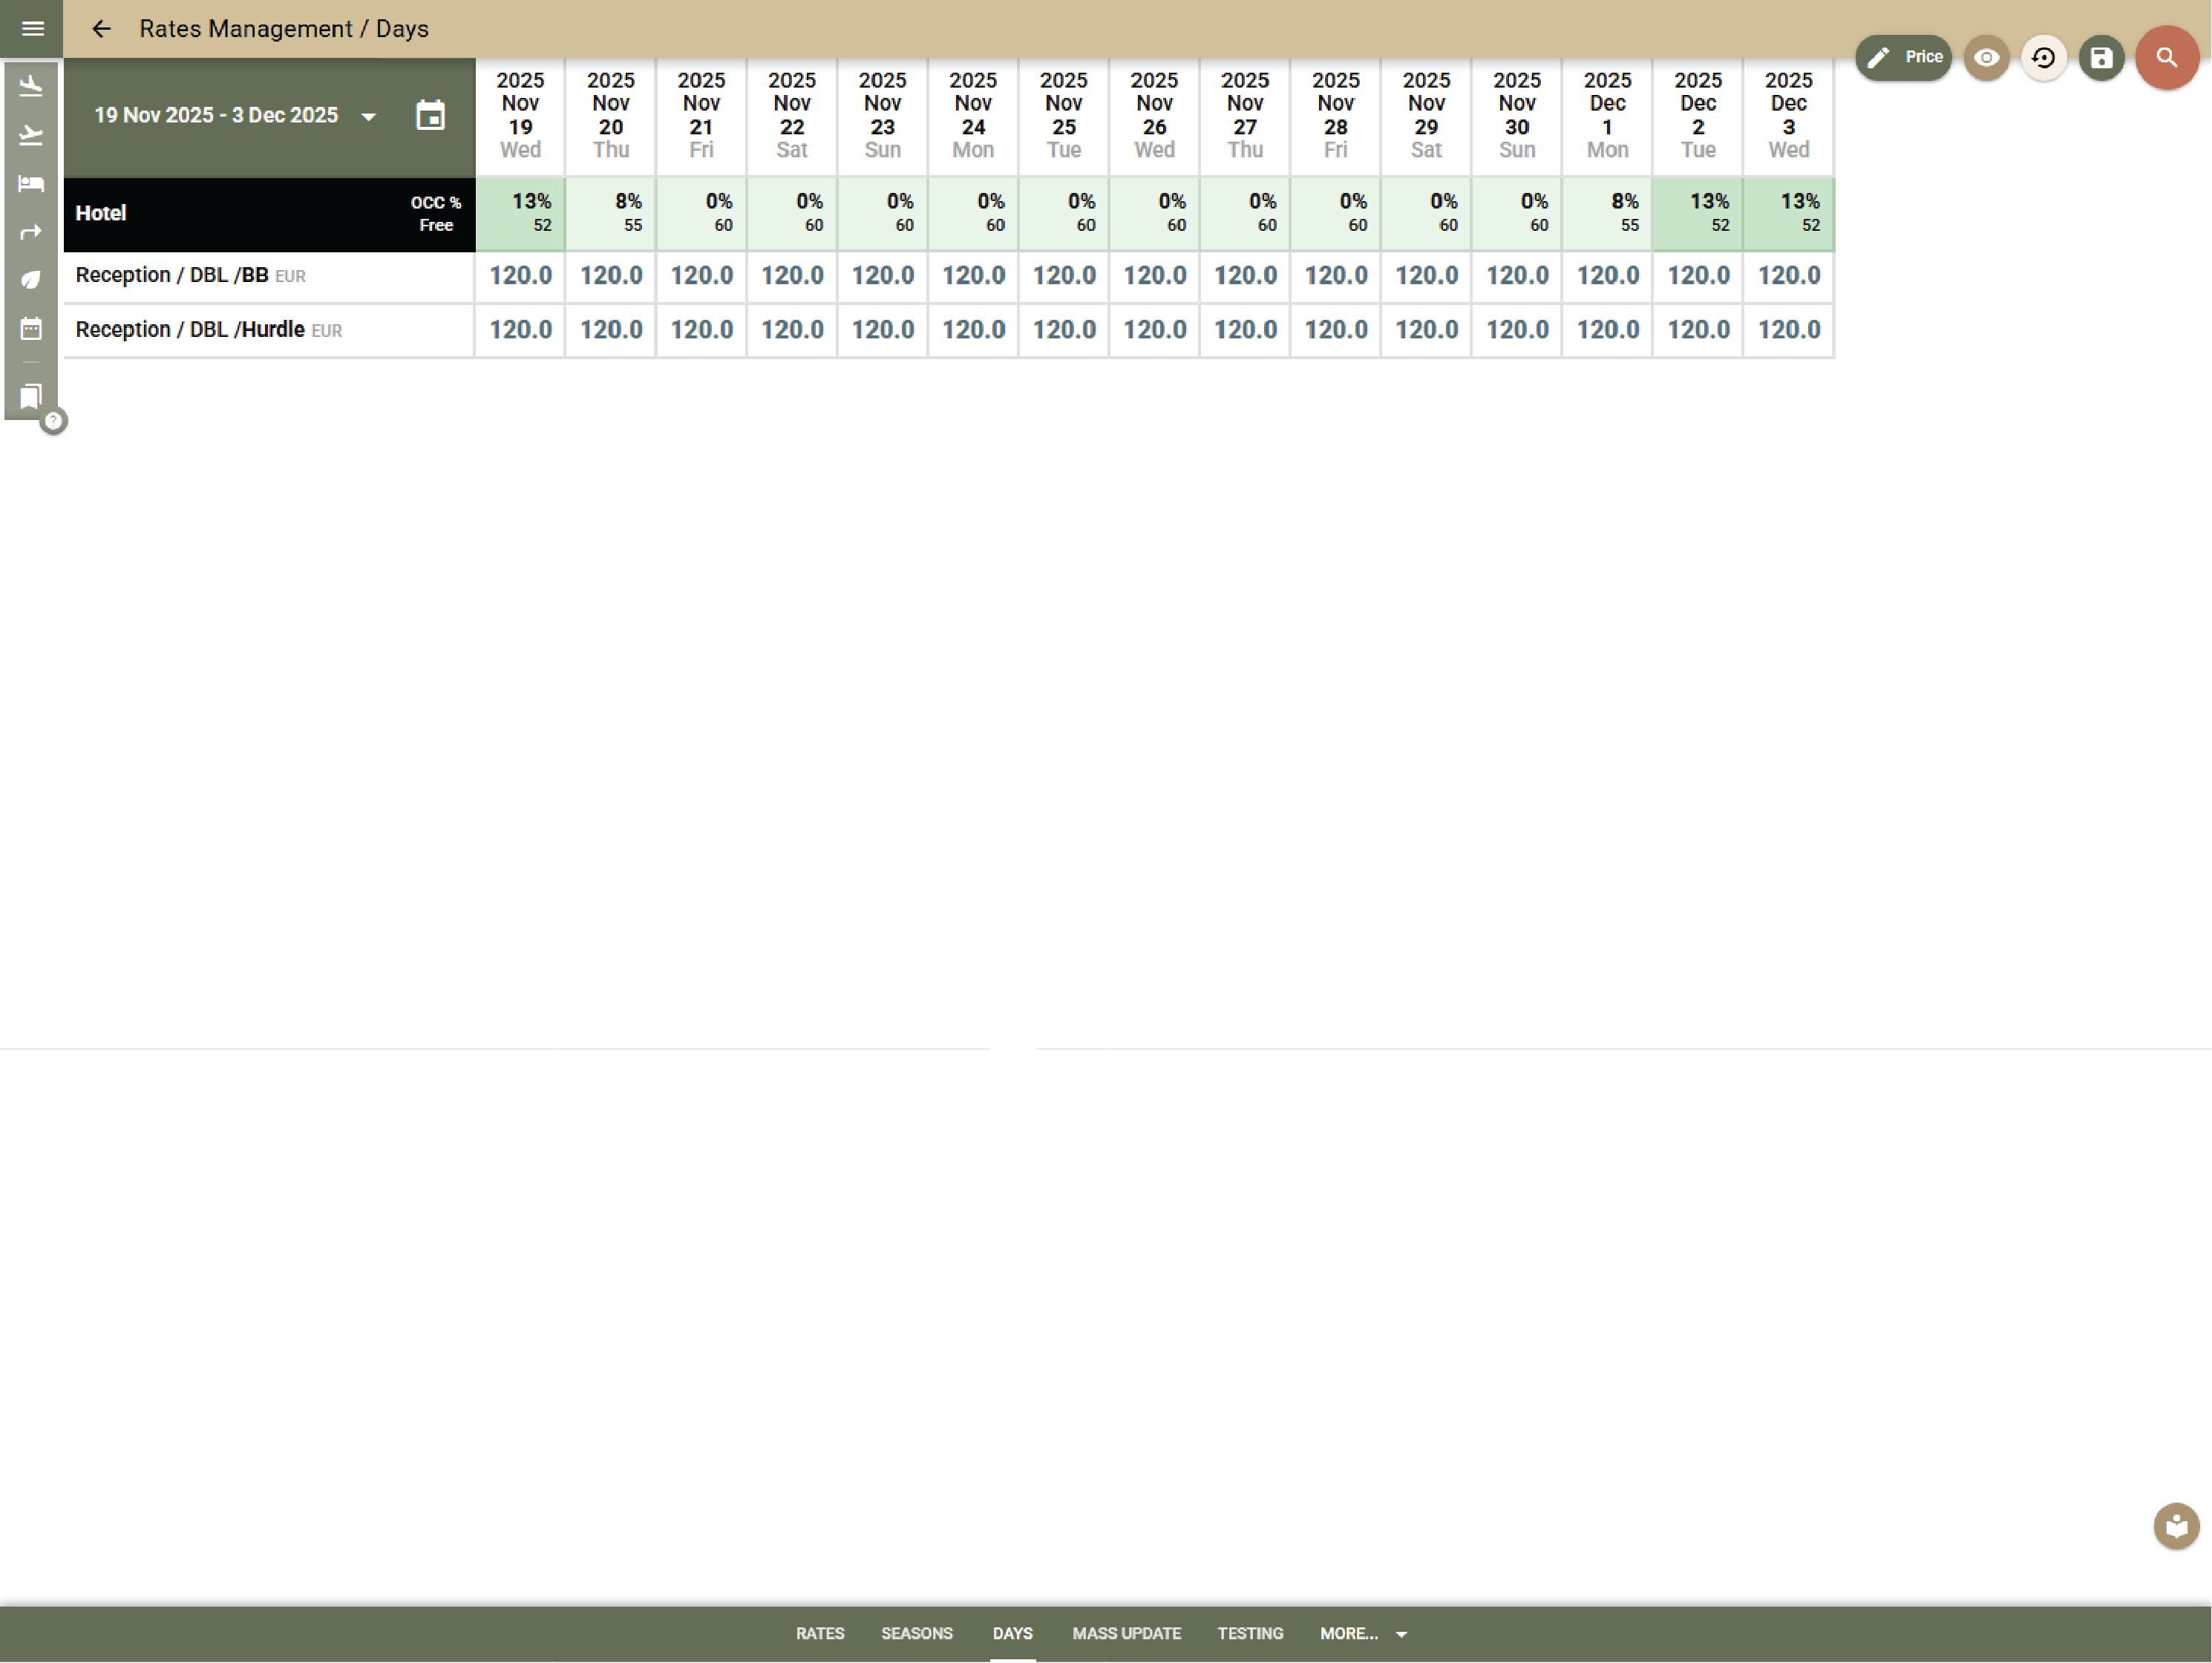Expand the MORE... menu
This screenshot has width=2212, height=1663.
[x=1363, y=1633]
